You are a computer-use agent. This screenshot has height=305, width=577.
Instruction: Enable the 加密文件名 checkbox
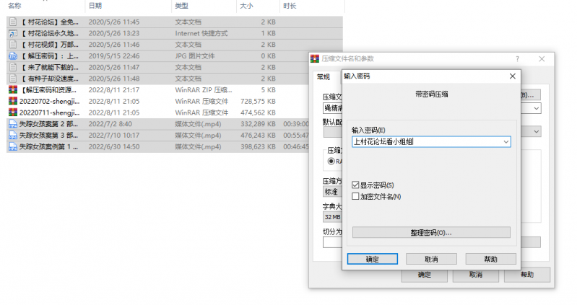tap(355, 196)
